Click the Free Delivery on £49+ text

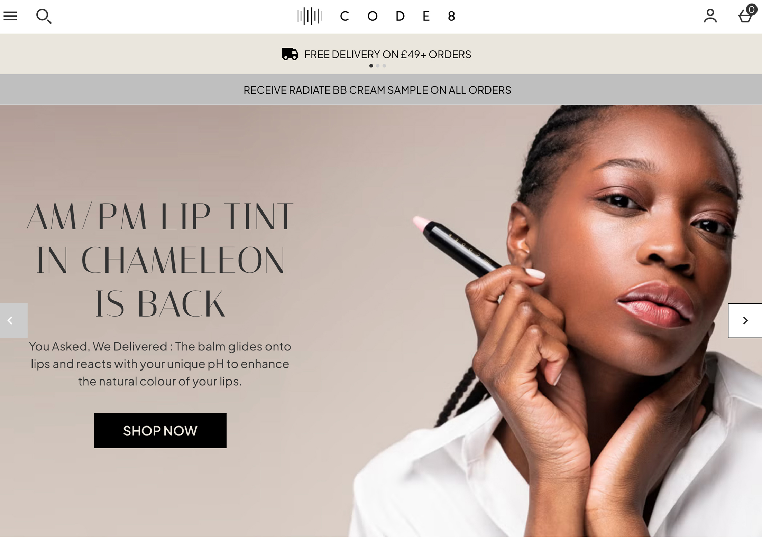tap(388, 54)
